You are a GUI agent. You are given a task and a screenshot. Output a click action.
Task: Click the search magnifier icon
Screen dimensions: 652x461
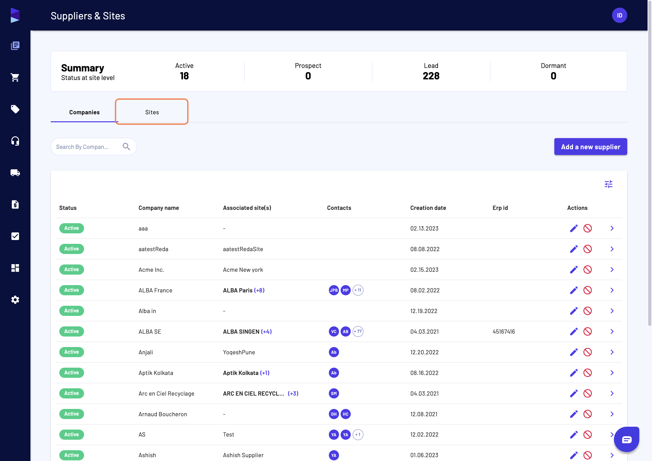126,146
